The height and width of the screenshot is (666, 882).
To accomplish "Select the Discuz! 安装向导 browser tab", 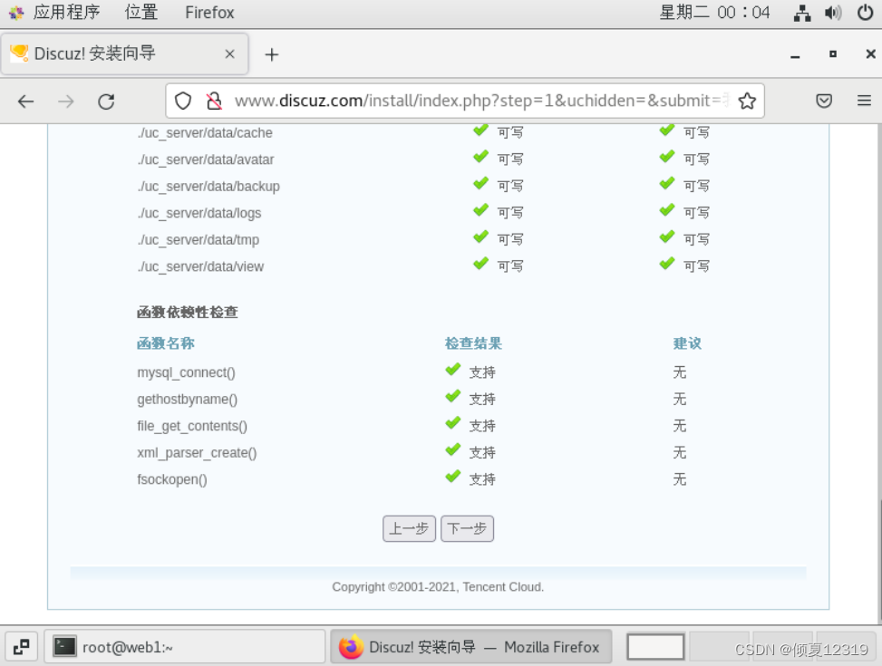I will tap(124, 54).
